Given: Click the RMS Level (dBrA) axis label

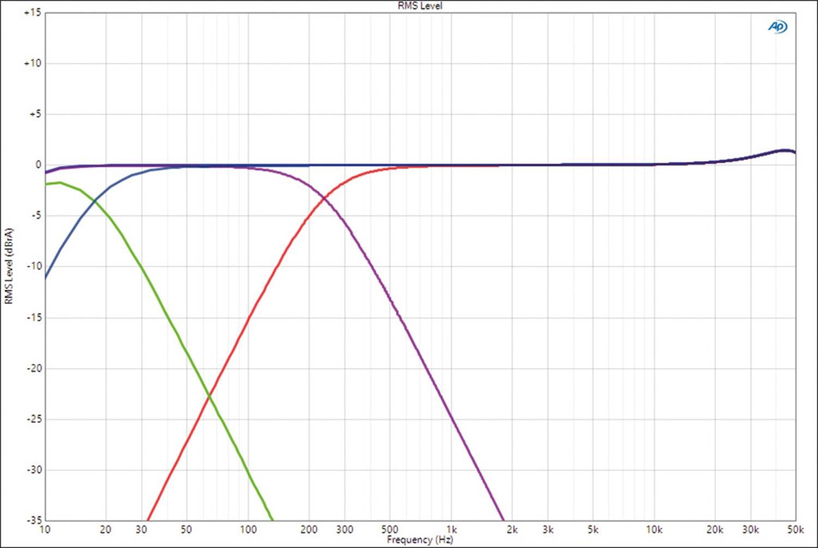Looking at the screenshot, I should [8, 266].
